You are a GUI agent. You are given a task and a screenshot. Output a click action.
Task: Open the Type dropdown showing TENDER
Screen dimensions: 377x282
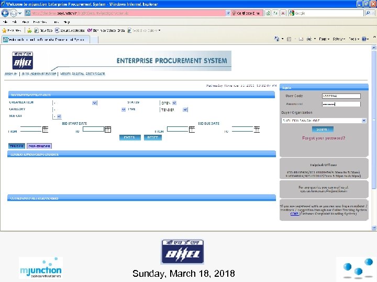[185, 110]
